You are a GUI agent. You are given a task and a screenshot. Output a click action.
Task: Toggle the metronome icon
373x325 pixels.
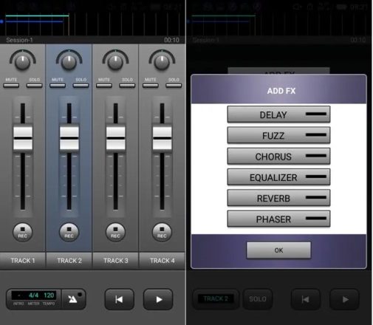(73, 299)
